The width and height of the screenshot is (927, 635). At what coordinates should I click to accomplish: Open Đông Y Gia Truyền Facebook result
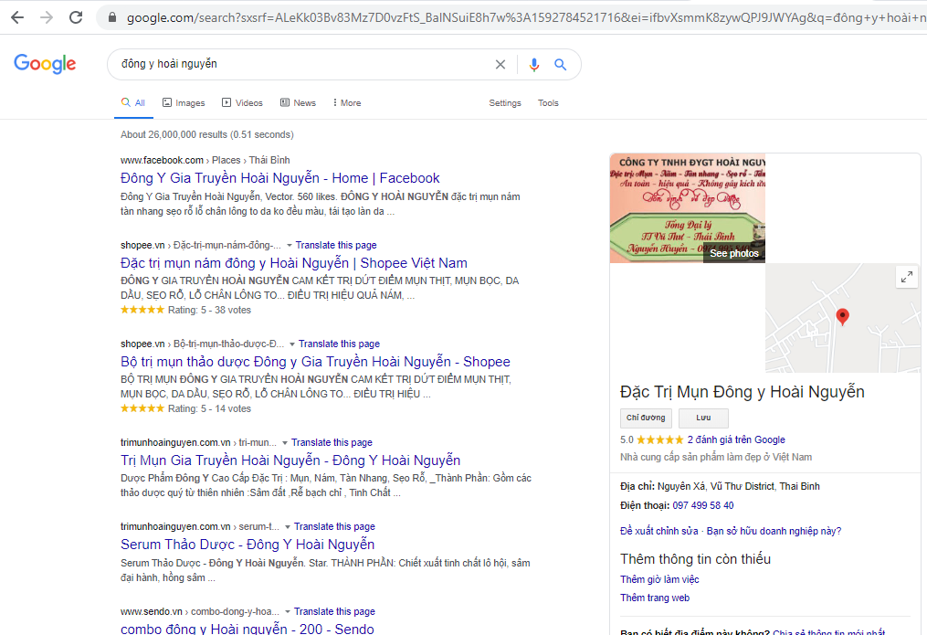279,178
